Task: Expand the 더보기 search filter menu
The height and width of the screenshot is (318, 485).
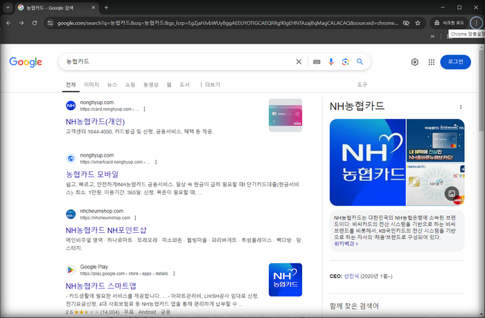Action: click(x=209, y=85)
